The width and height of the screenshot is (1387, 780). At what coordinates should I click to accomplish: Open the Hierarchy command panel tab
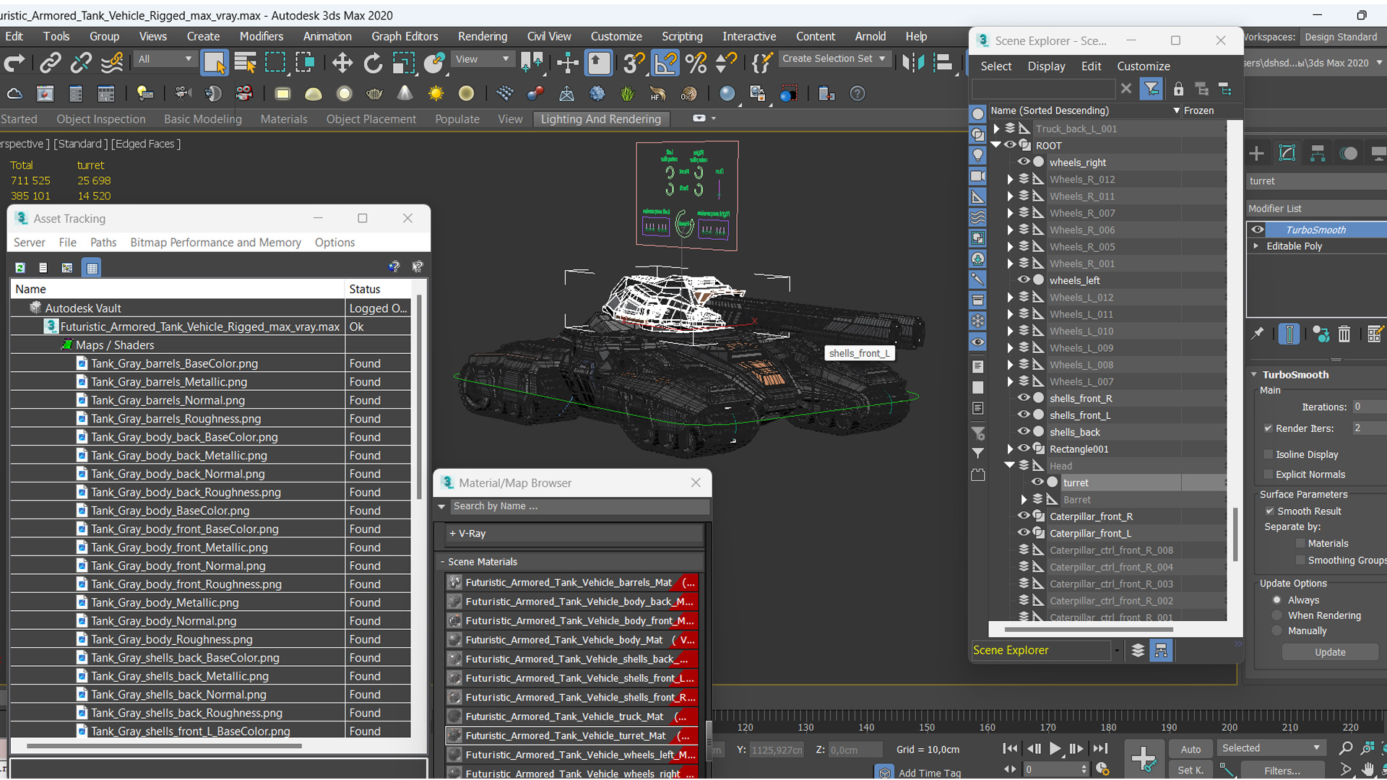coord(1318,153)
